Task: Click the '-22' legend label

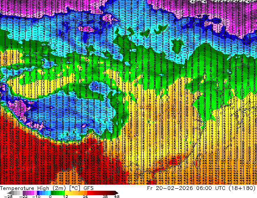Action: (x=23, y=196)
